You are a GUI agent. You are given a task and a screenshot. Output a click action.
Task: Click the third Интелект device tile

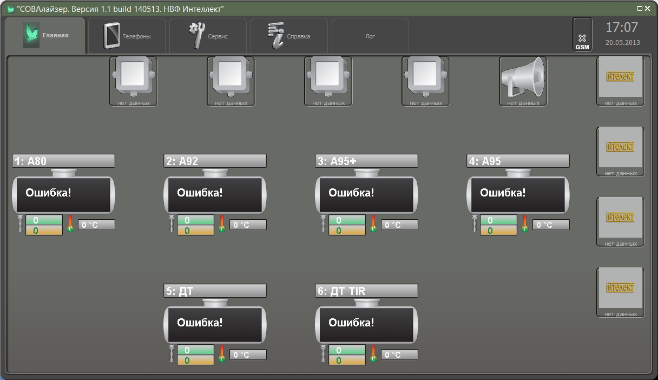(621, 222)
